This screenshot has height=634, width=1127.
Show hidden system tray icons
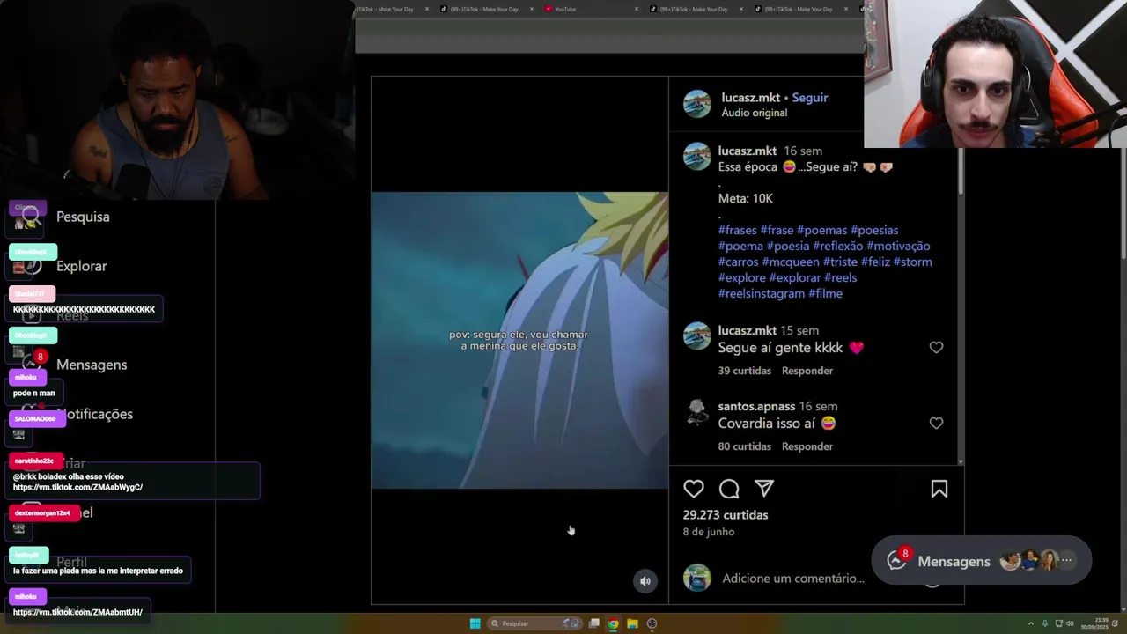[1031, 623]
